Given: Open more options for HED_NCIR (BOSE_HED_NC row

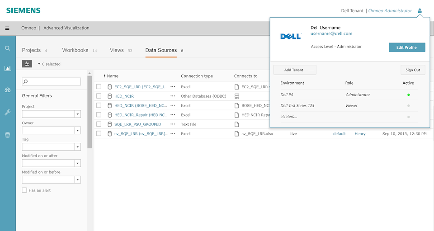Looking at the screenshot, I should pyautogui.click(x=173, y=105).
